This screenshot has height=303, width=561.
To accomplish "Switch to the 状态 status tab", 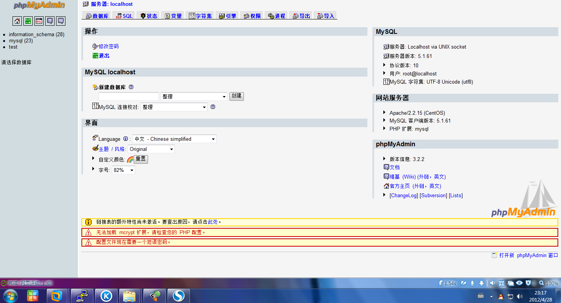I will click(x=148, y=15).
